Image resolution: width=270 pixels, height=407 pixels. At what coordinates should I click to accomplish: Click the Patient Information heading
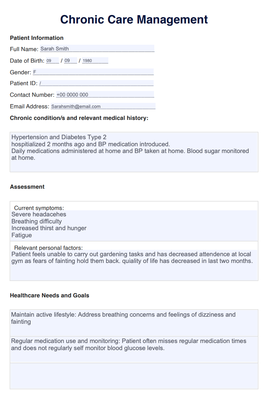[x=37, y=38]
